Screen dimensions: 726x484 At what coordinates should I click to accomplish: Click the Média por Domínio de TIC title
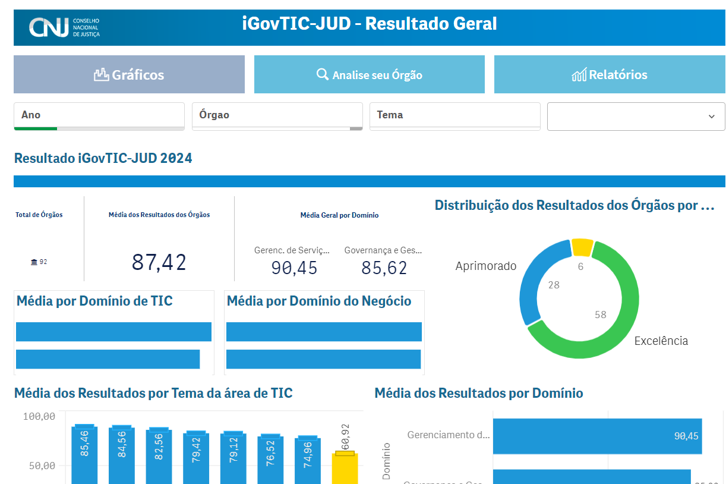tap(94, 301)
